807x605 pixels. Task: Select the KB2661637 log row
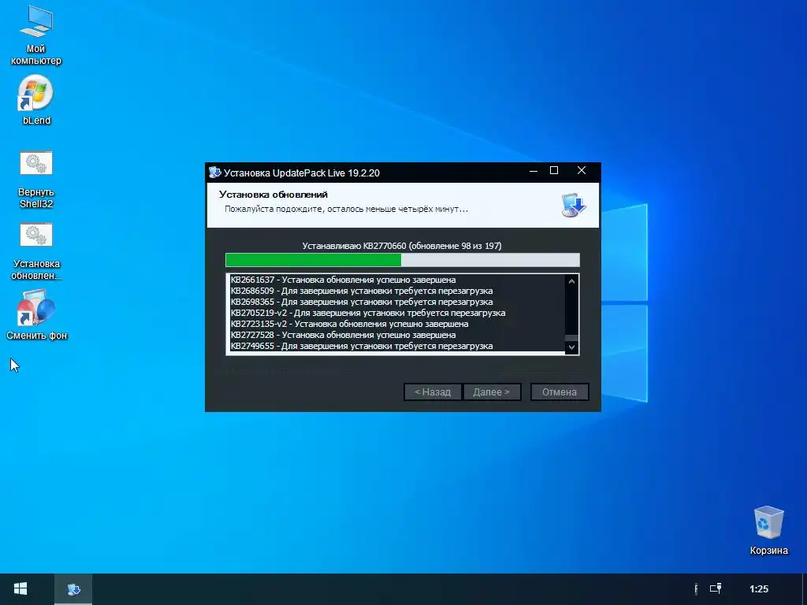pos(344,280)
